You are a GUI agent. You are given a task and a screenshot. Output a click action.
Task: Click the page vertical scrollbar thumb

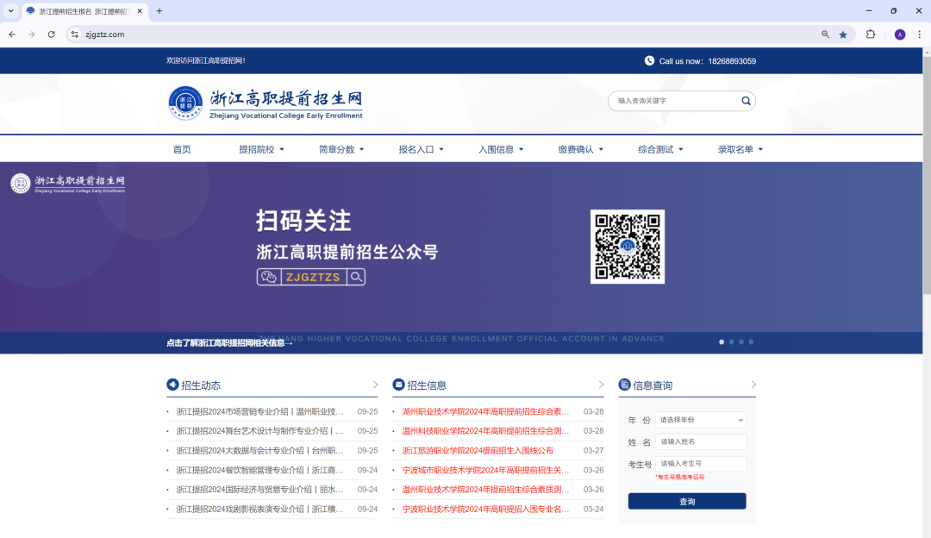pyautogui.click(x=927, y=175)
